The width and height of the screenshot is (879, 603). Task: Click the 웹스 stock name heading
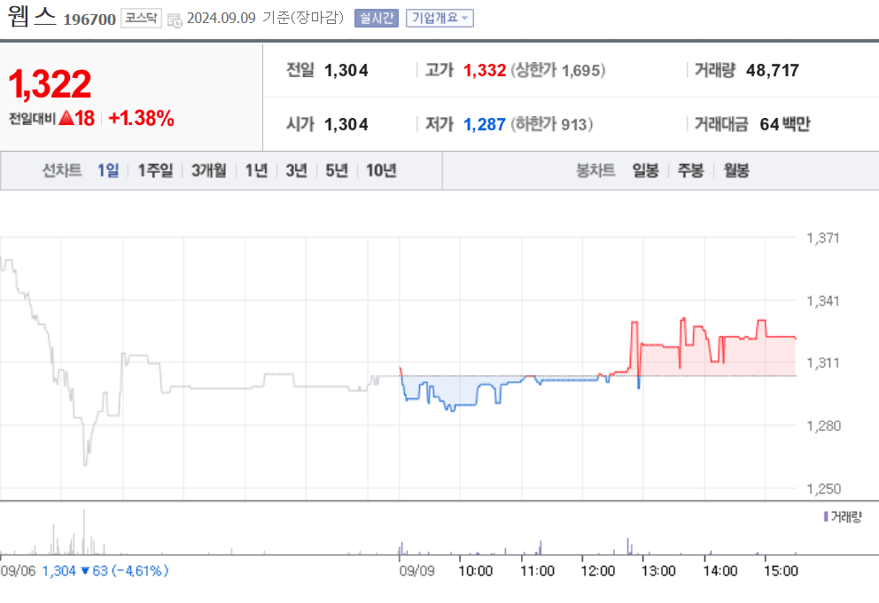(x=32, y=16)
